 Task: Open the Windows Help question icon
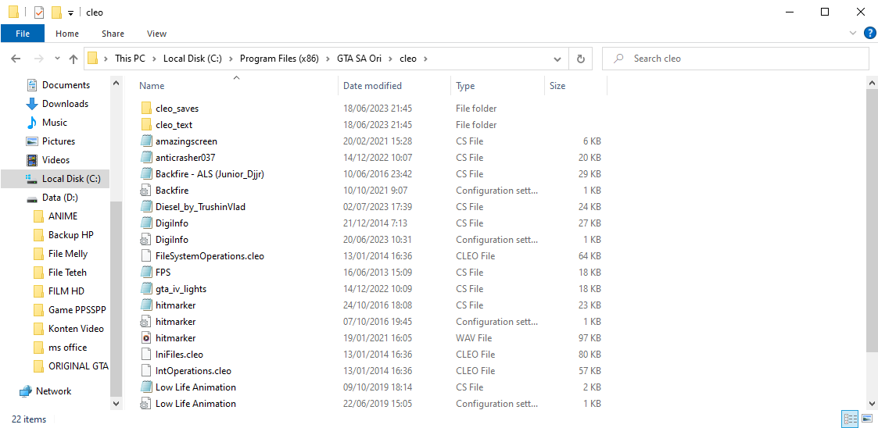(869, 34)
